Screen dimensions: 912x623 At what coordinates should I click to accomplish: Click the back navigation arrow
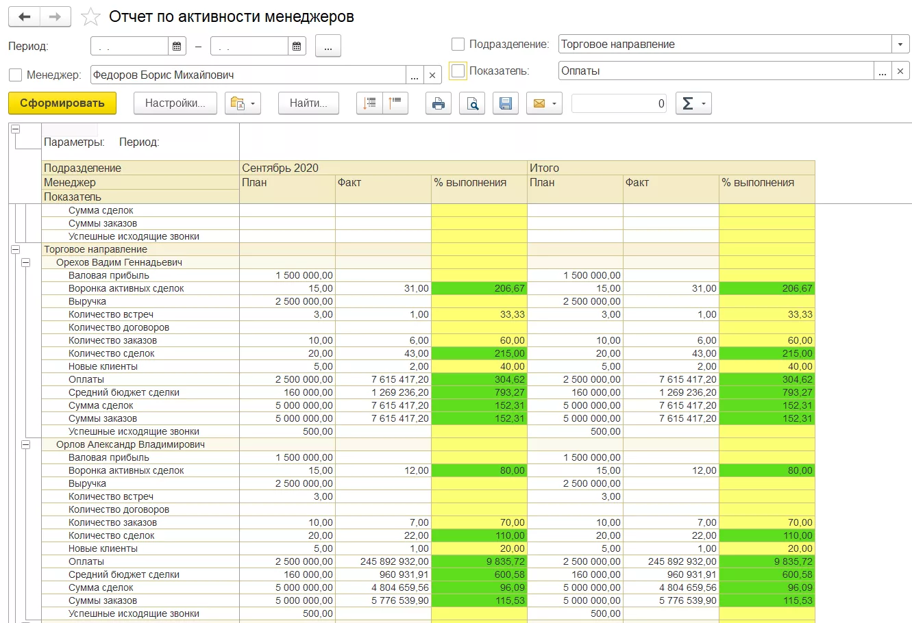[x=25, y=17]
